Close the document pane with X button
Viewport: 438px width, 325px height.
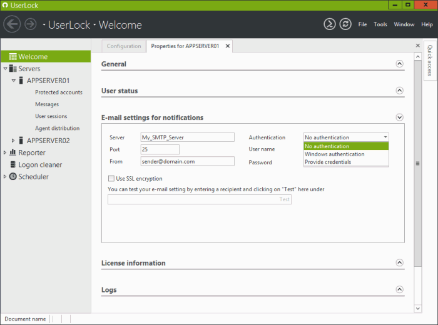coord(417,46)
